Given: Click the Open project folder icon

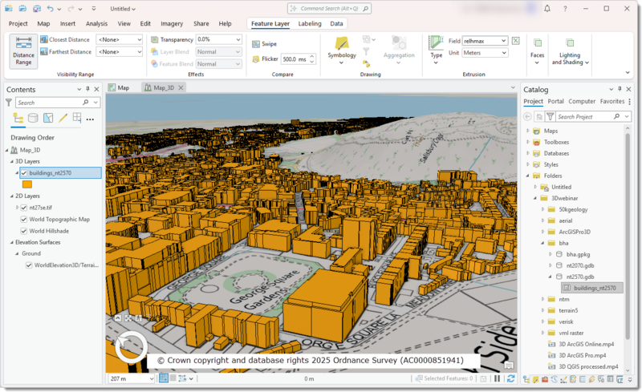Looking at the screenshot, I should (x=22, y=9).
